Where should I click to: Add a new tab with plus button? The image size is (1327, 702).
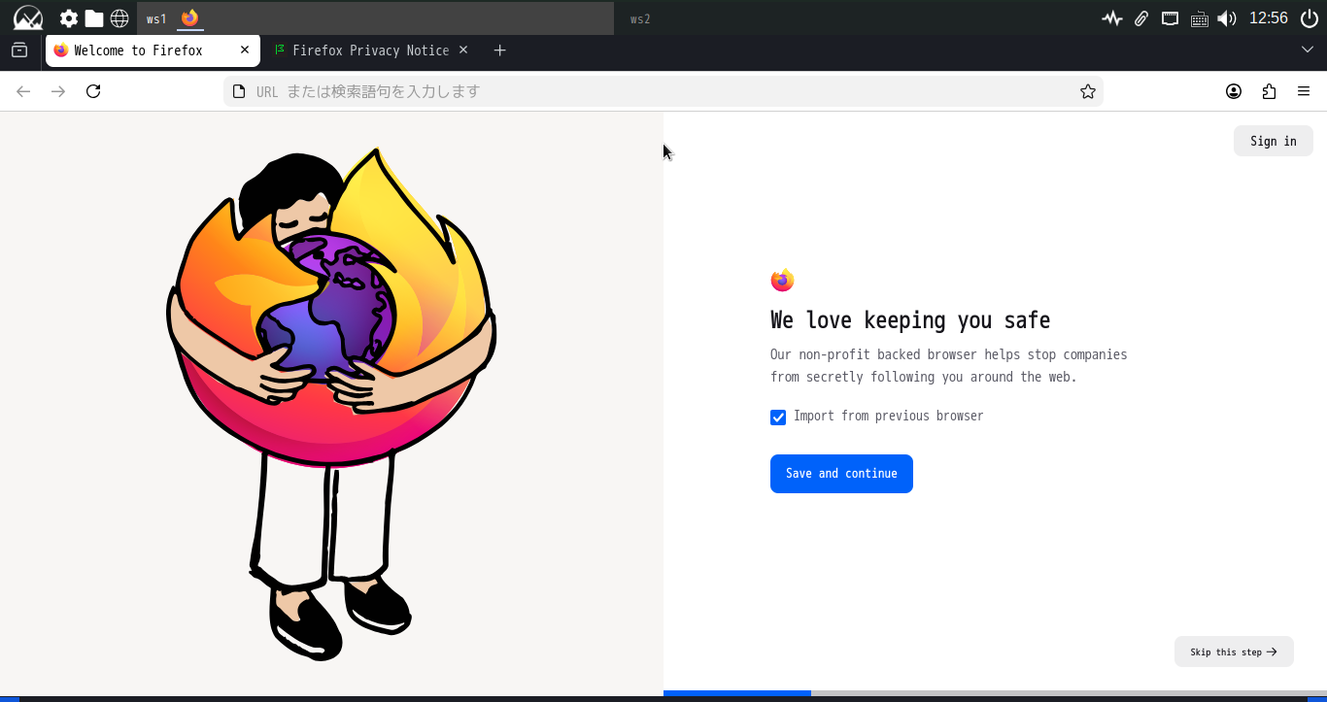499,50
